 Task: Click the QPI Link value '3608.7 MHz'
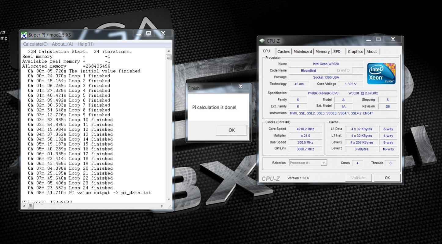(x=305, y=149)
